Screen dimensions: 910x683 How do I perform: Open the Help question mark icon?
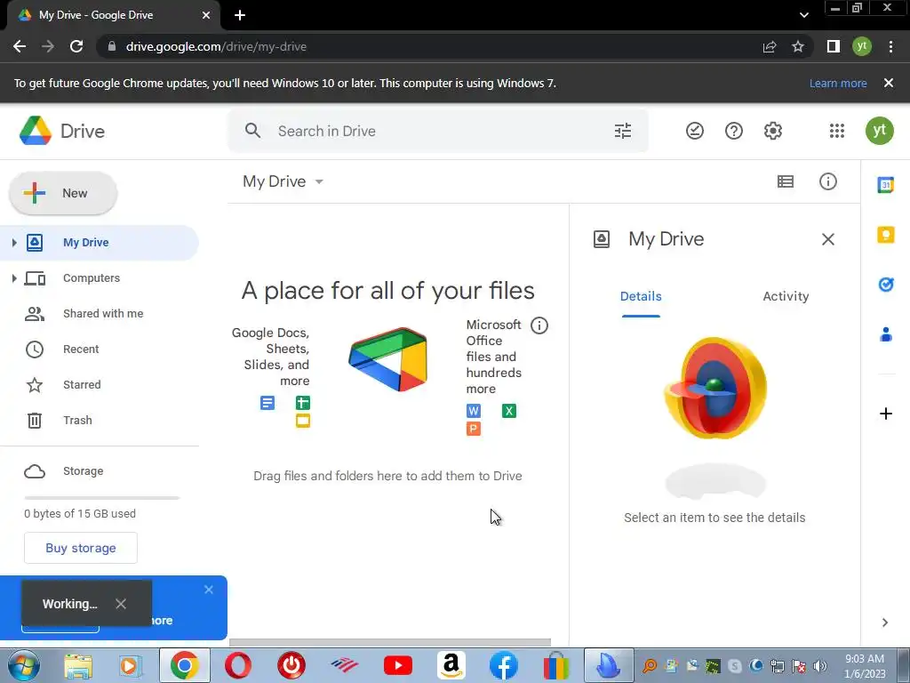(733, 131)
